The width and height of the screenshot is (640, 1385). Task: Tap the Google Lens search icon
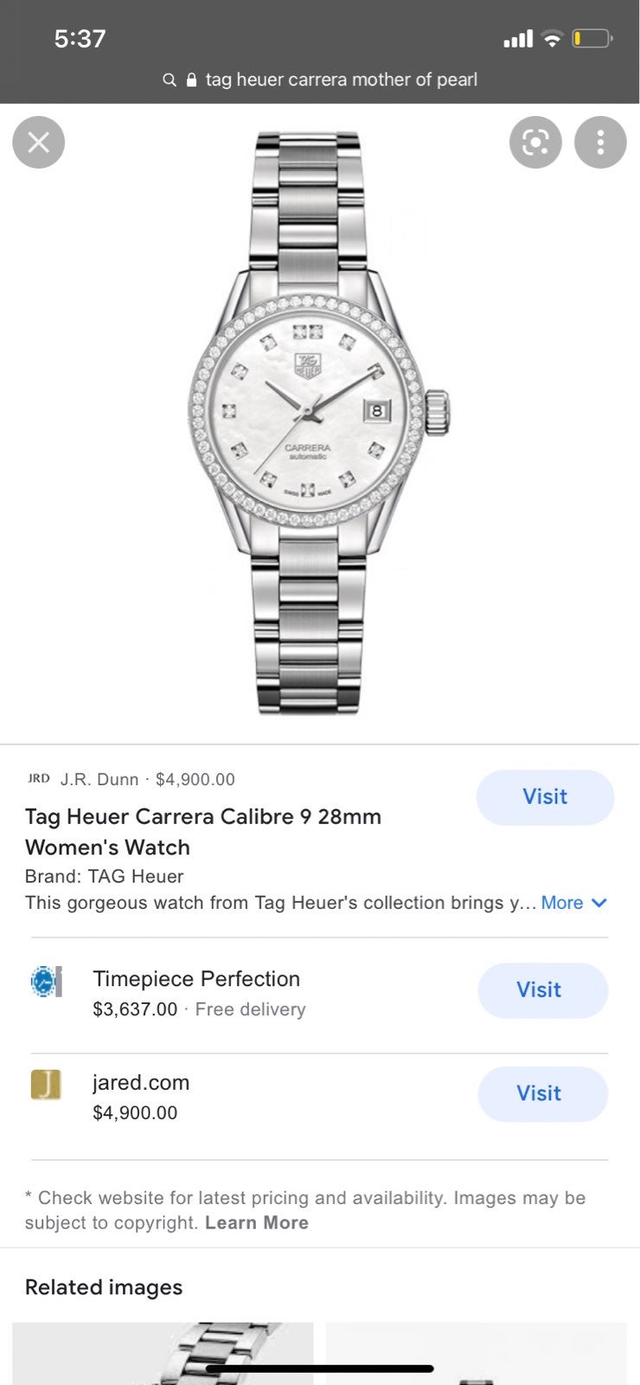point(535,142)
